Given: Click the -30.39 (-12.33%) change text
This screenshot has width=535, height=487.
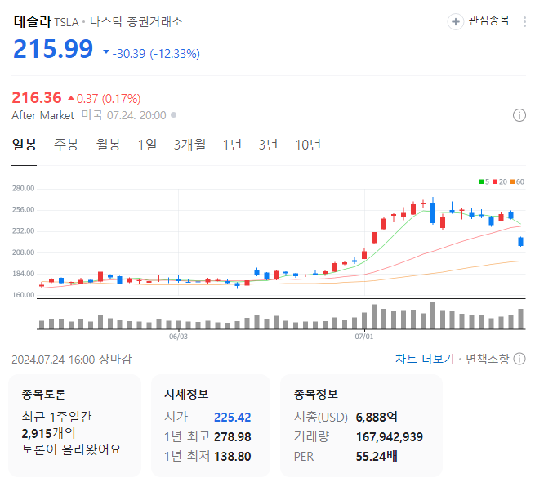Looking at the screenshot, I should [x=156, y=54].
